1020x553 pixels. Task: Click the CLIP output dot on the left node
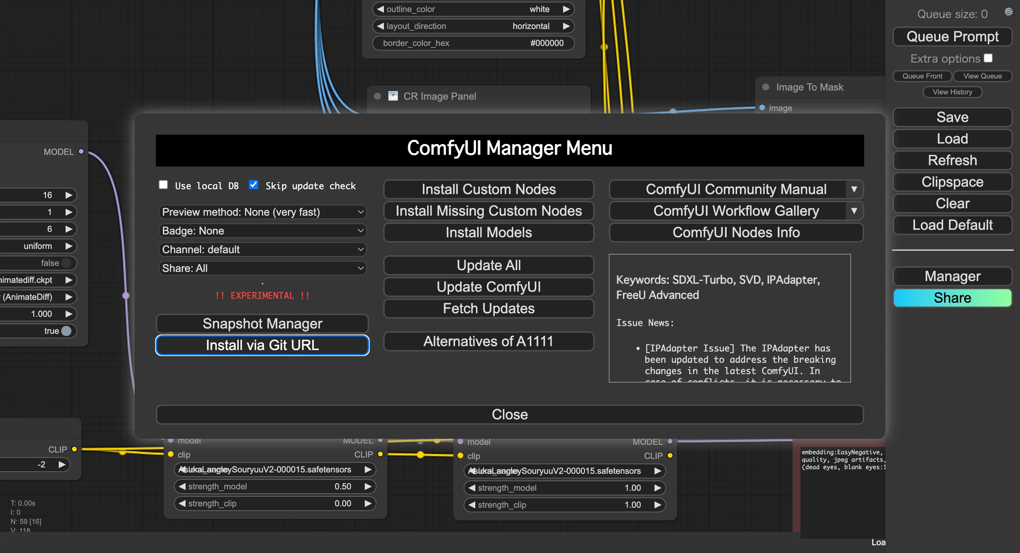tap(74, 449)
